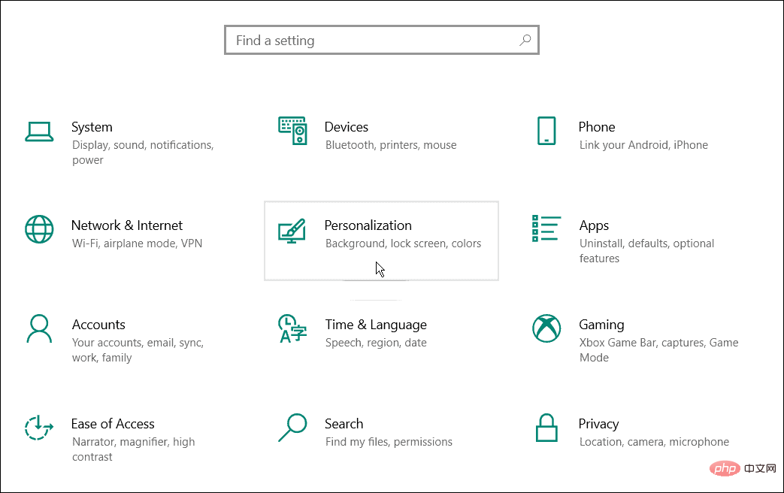The image size is (784, 493).
Task: Click 'Display, sound, notifications, power' description
Action: tap(143, 153)
